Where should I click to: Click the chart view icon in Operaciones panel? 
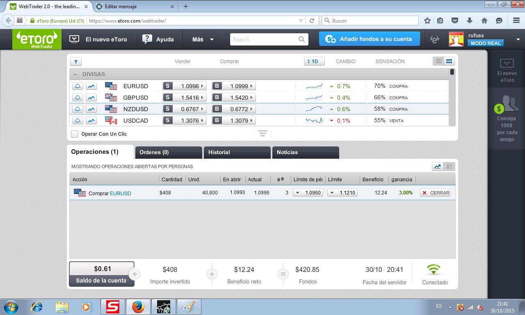tap(438, 167)
